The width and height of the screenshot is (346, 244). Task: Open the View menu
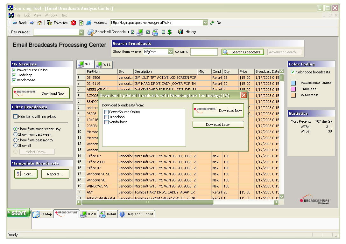coord(37,15)
